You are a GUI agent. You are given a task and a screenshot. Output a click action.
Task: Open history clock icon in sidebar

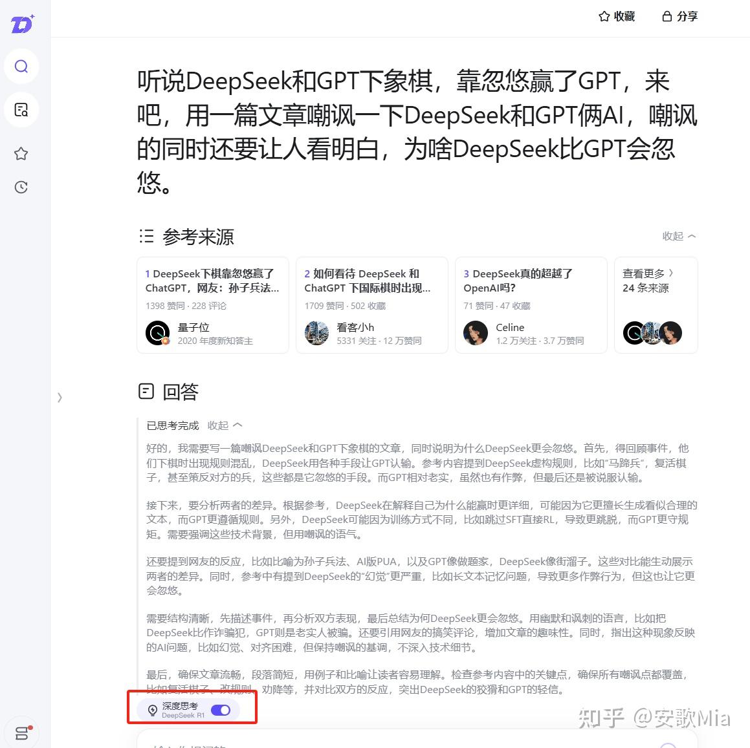coord(21,187)
